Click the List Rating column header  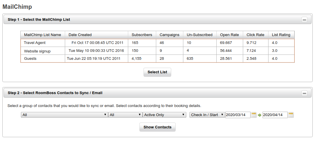(x=281, y=35)
